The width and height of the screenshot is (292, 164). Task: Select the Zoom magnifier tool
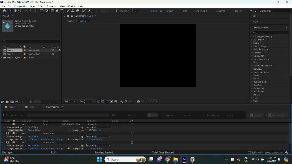(x=20, y=11)
